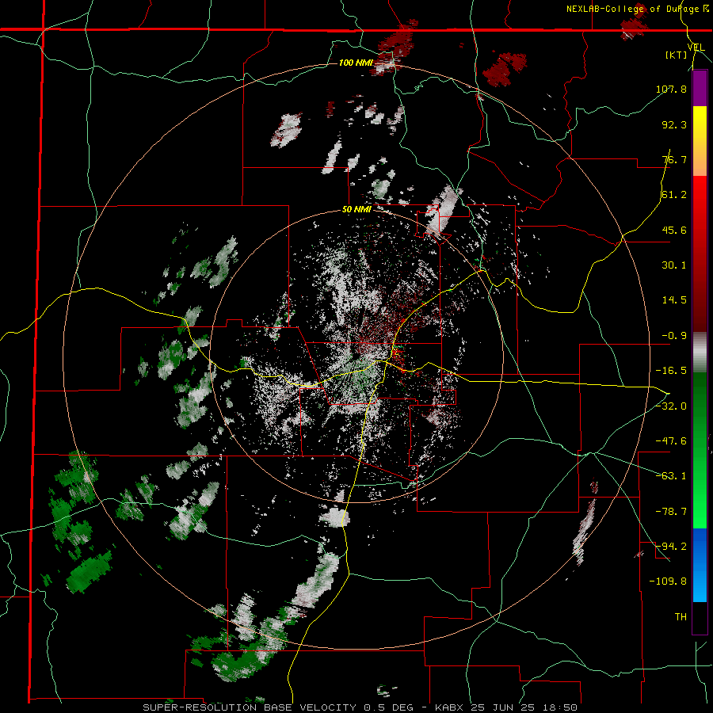713x713 pixels.
Task: Click the -32.0 value on the velocity scale
Action: coord(671,406)
